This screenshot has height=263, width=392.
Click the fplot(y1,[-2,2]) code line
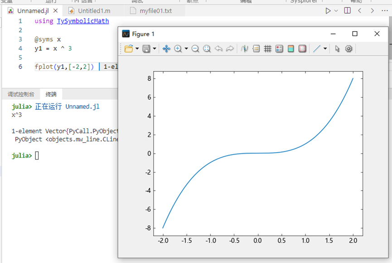click(x=64, y=66)
